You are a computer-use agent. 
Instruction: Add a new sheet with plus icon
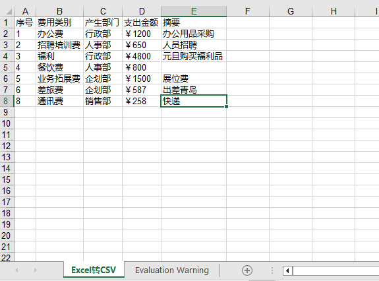pyautogui.click(x=247, y=270)
